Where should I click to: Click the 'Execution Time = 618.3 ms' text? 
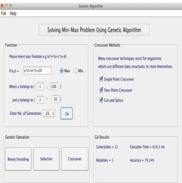[x=147, y=147]
